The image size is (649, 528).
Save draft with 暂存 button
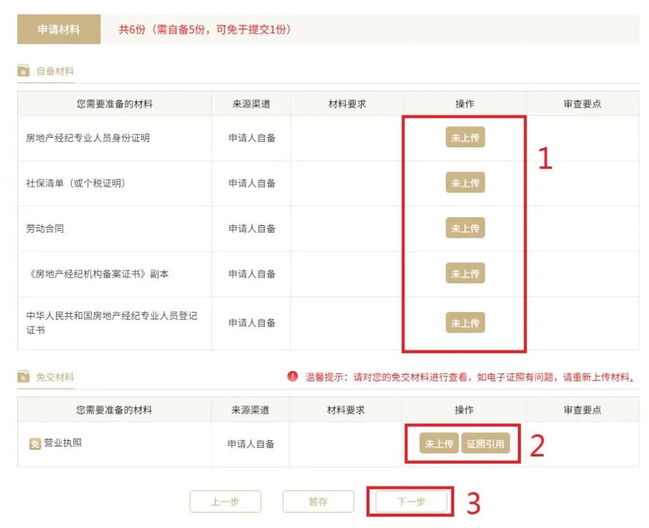318,502
